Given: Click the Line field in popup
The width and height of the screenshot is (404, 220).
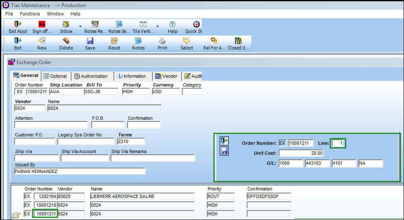Looking at the screenshot, I should click(338, 143).
